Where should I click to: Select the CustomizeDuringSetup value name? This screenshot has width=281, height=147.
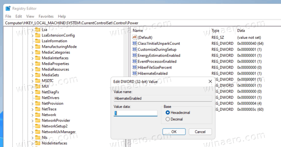click(157, 49)
